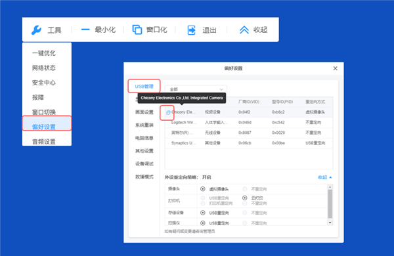Click policy list scrollbar down arrow
Viewport: 394px width, 256px height.
[330, 223]
